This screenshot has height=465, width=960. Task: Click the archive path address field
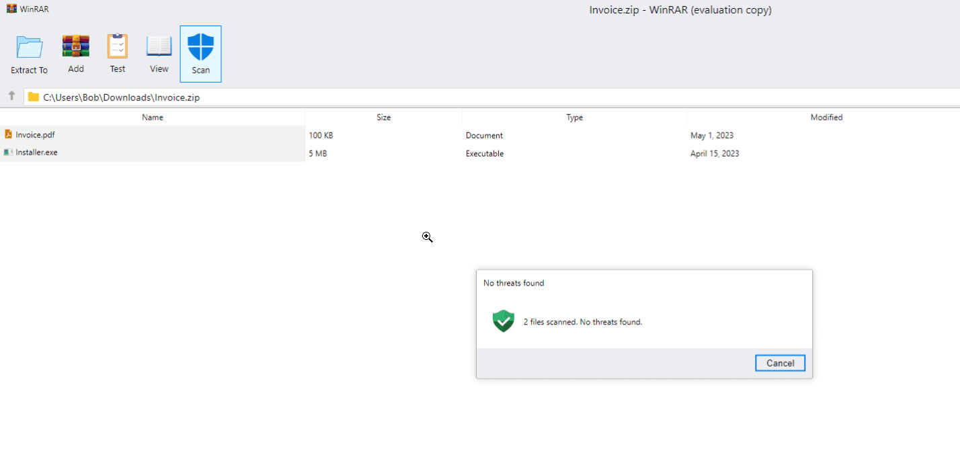pos(491,97)
